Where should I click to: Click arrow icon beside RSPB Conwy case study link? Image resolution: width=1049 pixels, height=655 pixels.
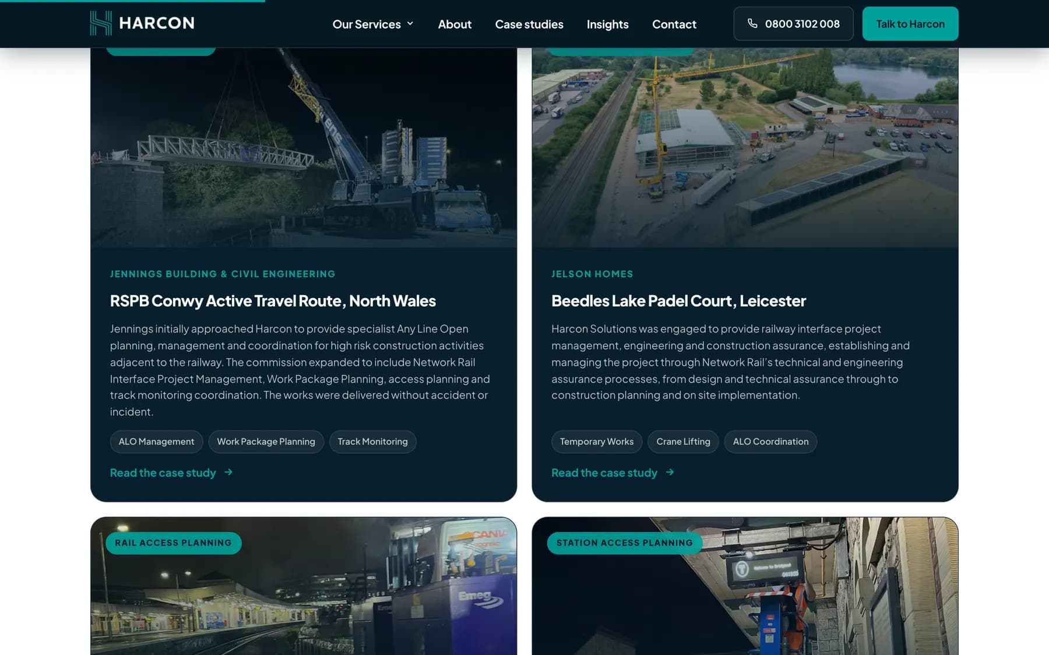click(x=228, y=472)
